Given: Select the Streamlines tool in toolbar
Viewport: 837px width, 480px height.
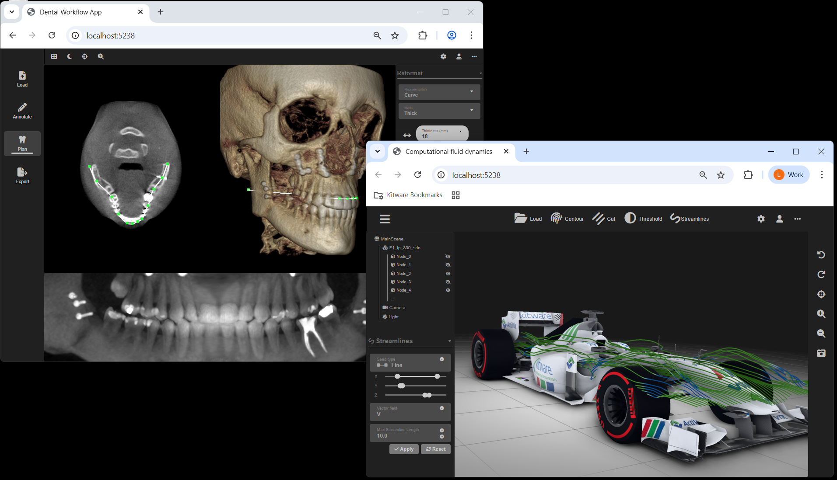Looking at the screenshot, I should click(690, 219).
